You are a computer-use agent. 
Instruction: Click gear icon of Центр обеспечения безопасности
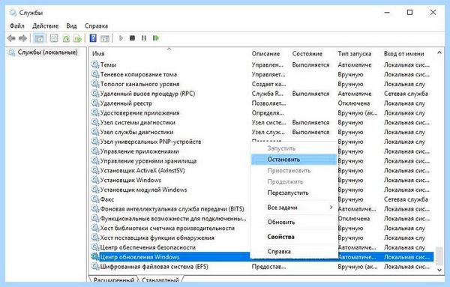[x=95, y=247]
